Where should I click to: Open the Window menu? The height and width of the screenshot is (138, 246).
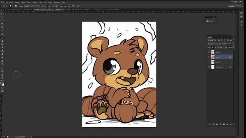pyautogui.click(x=57, y=2)
